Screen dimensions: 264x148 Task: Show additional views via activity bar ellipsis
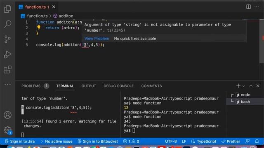pos(7,85)
